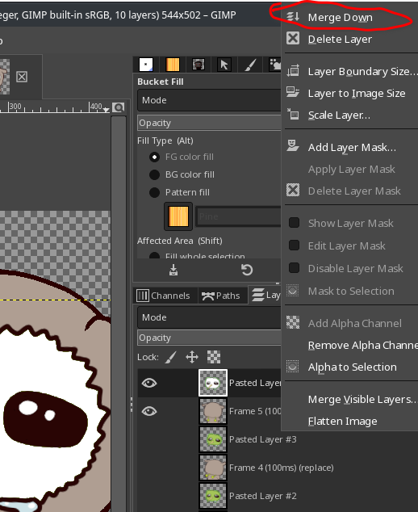The image size is (418, 512).
Task: Select BG color fill radio button
Action: tap(154, 174)
